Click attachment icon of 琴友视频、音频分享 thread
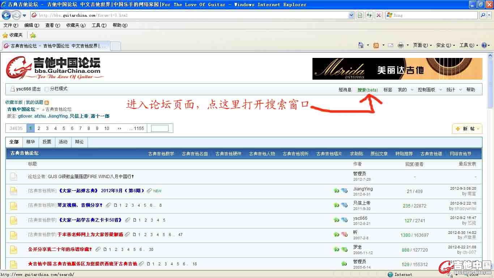The width and height of the screenshot is (494, 278). [x=108, y=205]
